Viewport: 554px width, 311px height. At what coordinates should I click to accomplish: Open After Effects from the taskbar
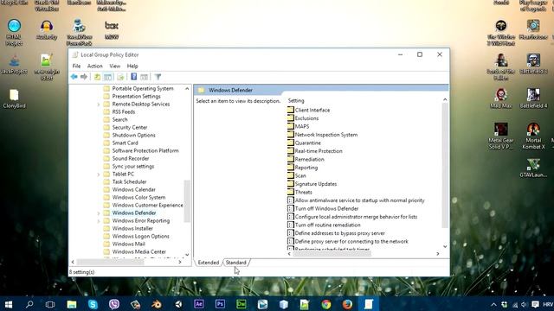point(199,304)
